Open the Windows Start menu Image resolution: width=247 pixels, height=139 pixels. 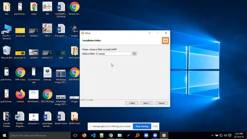click(4, 136)
